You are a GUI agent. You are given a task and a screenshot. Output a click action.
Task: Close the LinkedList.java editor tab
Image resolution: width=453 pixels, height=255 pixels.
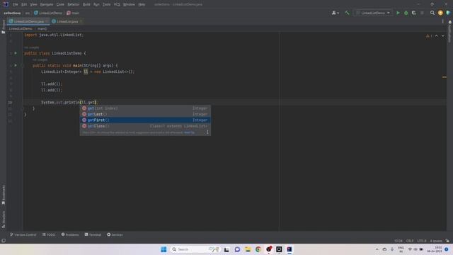pyautogui.click(x=81, y=21)
